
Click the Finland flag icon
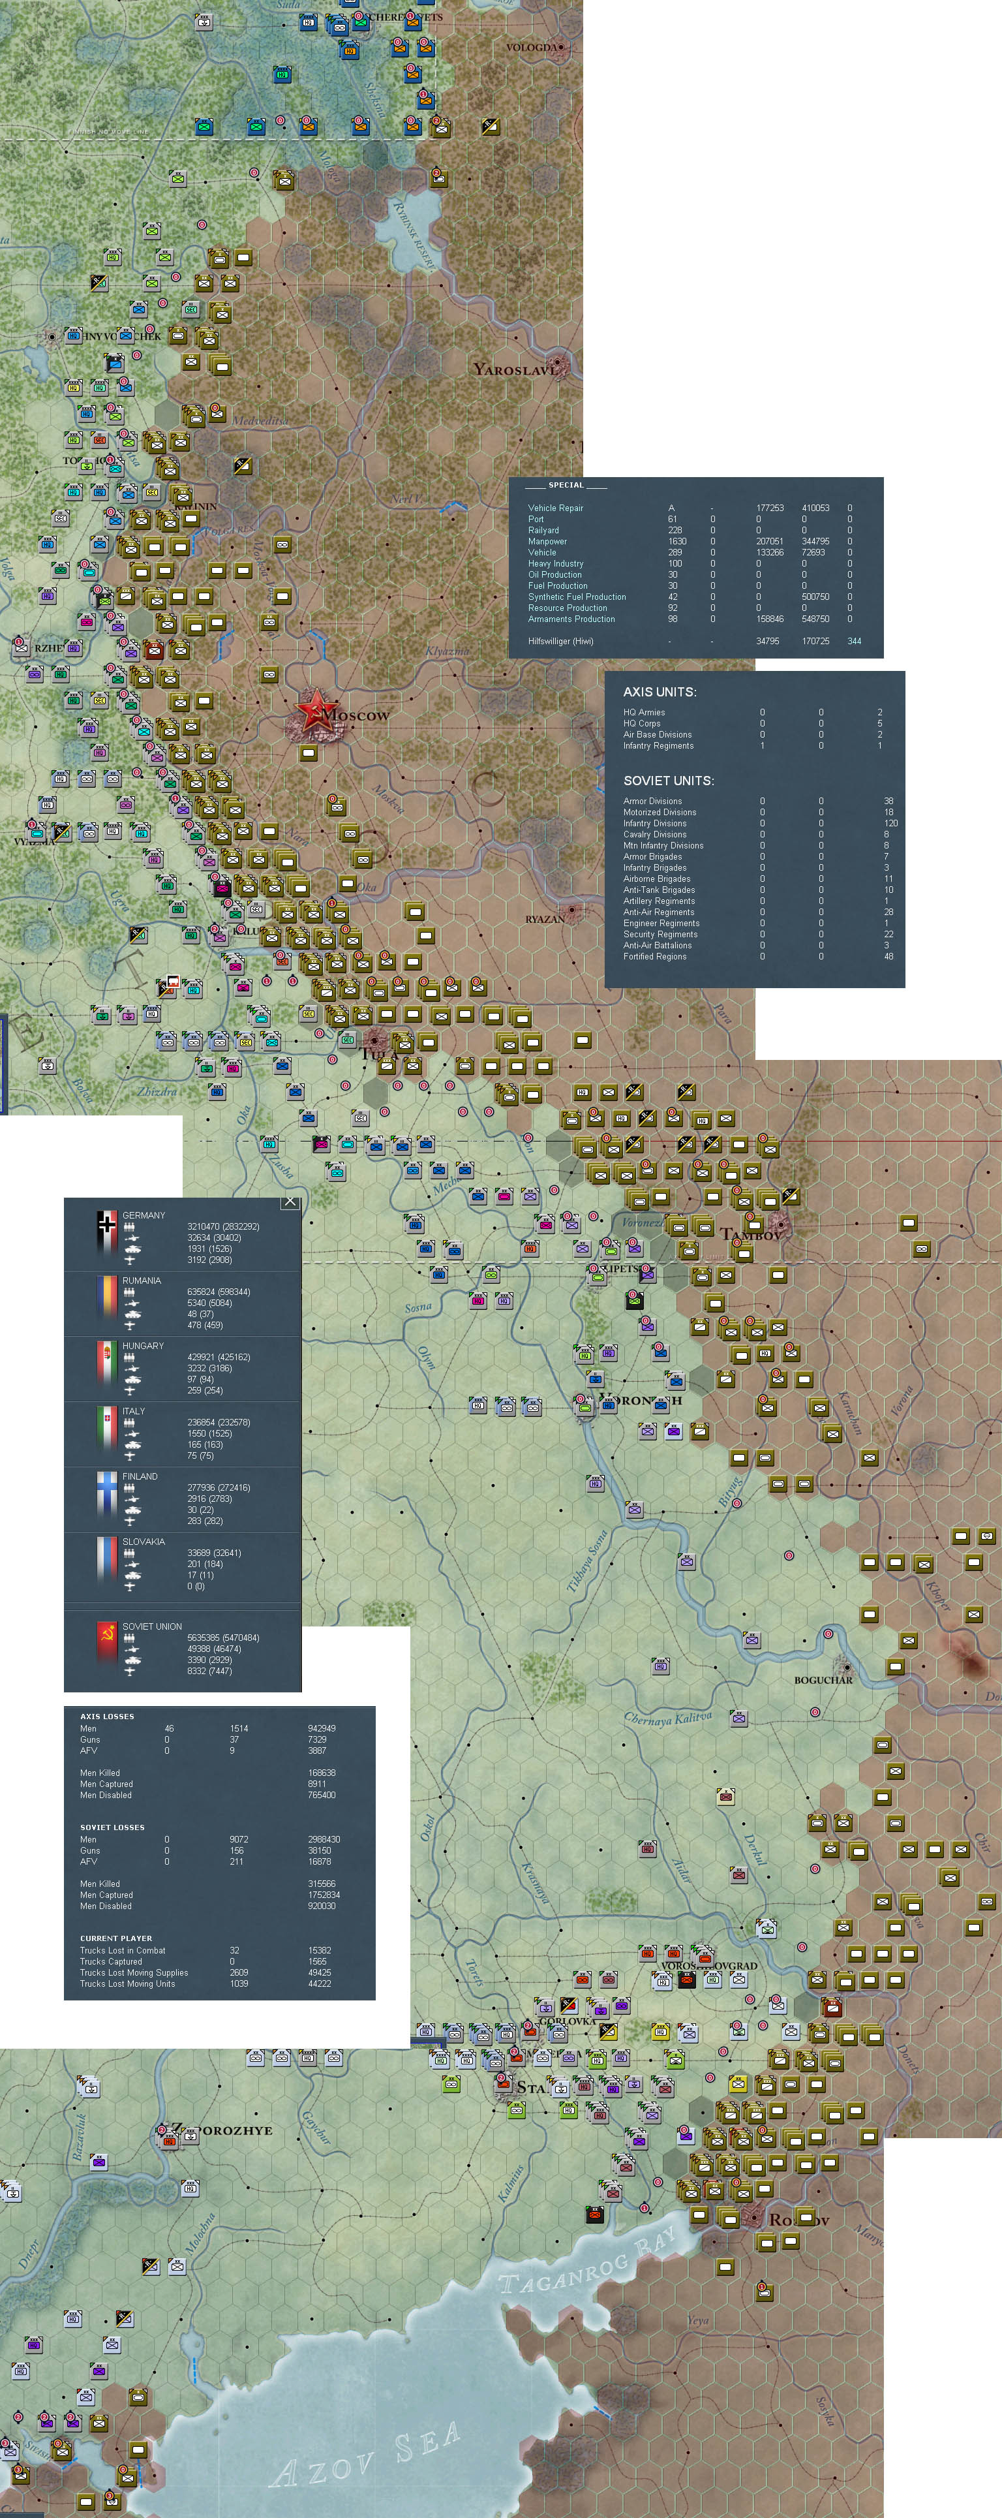pyautogui.click(x=106, y=1493)
